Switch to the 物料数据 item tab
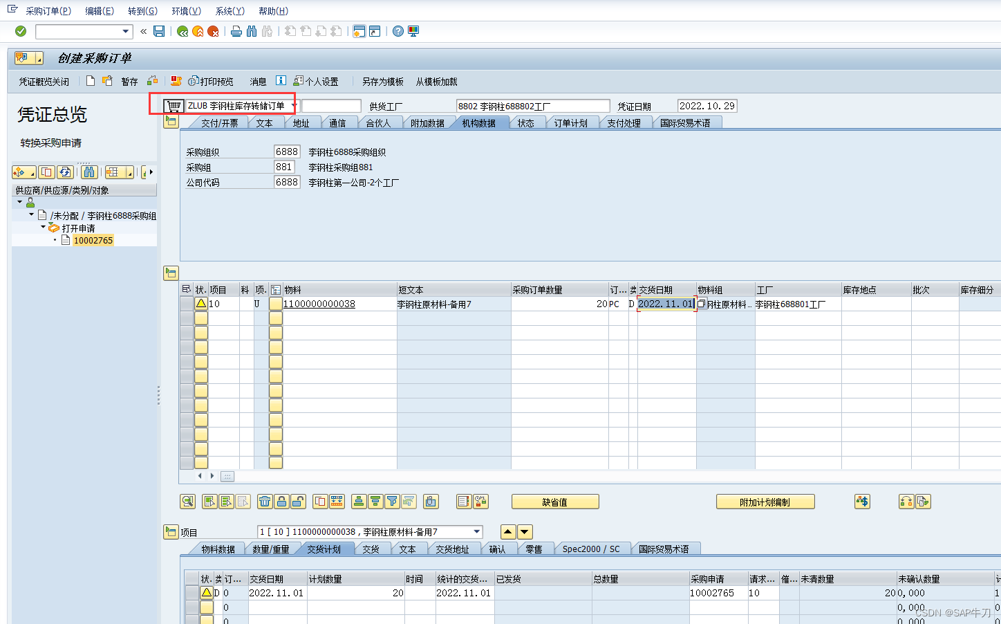The height and width of the screenshot is (624, 1001). pyautogui.click(x=218, y=549)
